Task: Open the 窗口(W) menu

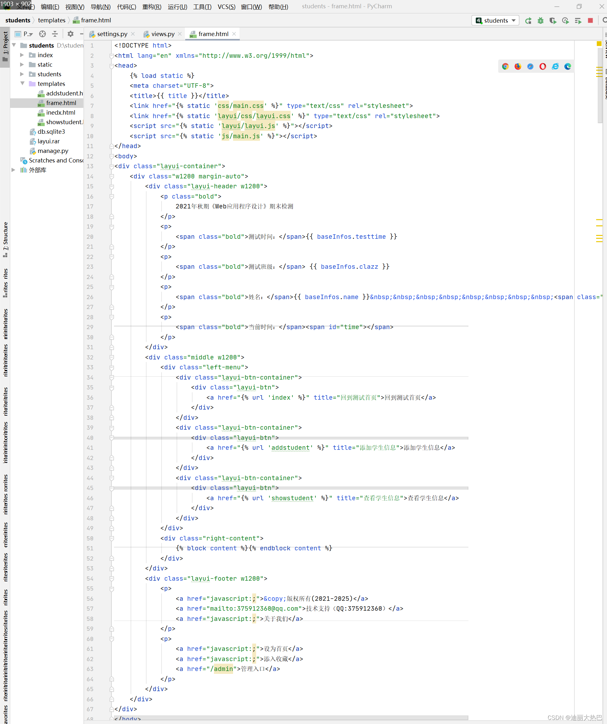Action: pyautogui.click(x=251, y=7)
